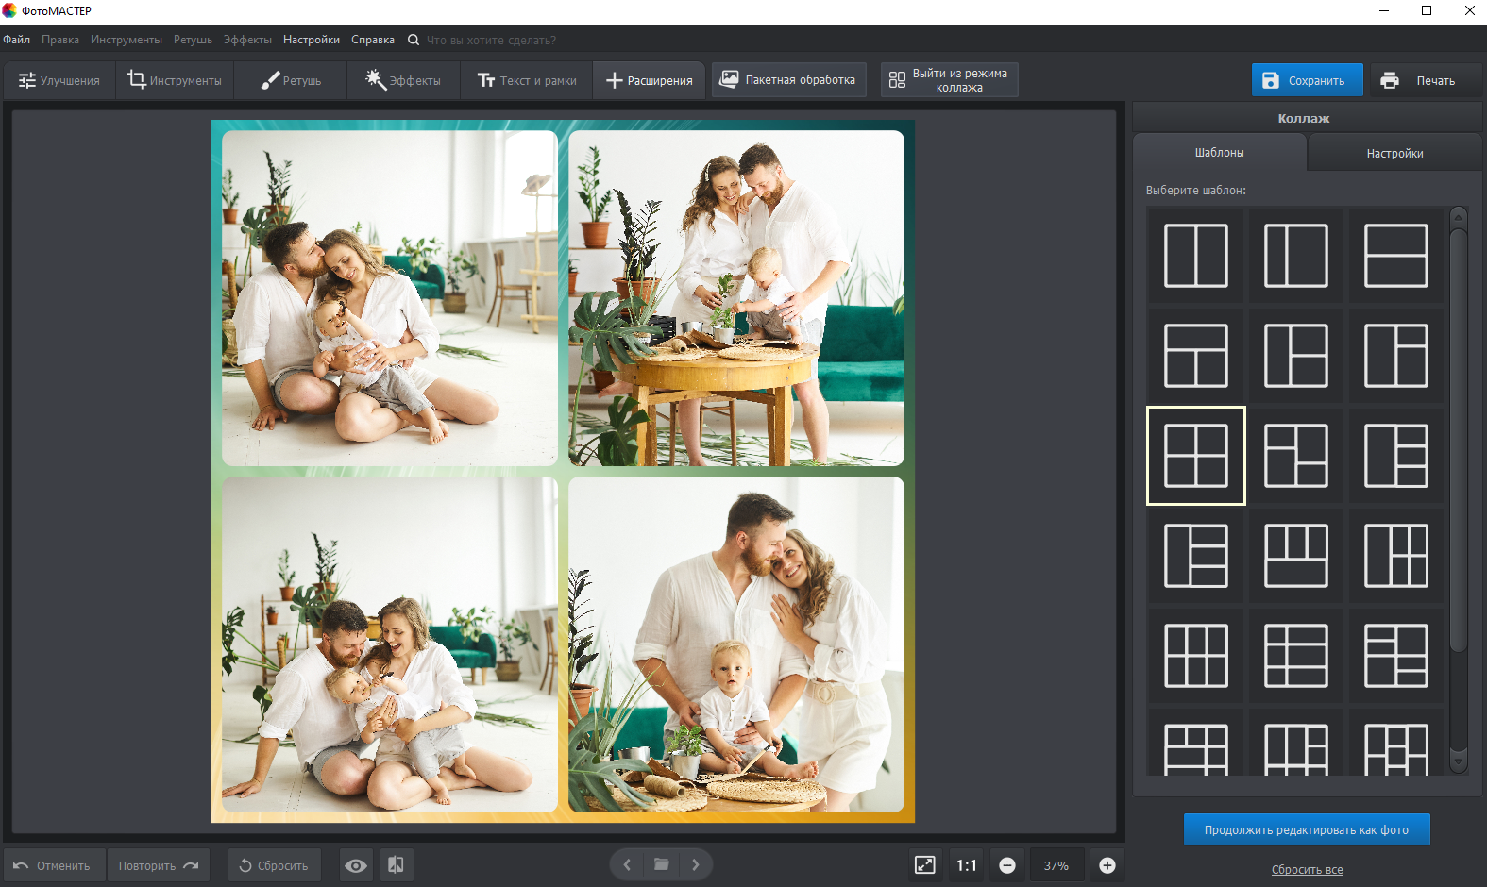1487x887 pixels.
Task: Go to next photo with right chevron
Action: tap(696, 864)
